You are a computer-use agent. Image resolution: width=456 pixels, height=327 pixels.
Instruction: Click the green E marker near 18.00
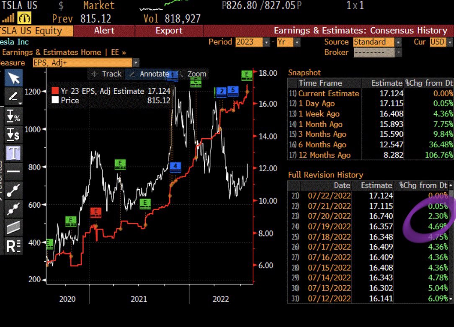click(x=247, y=75)
